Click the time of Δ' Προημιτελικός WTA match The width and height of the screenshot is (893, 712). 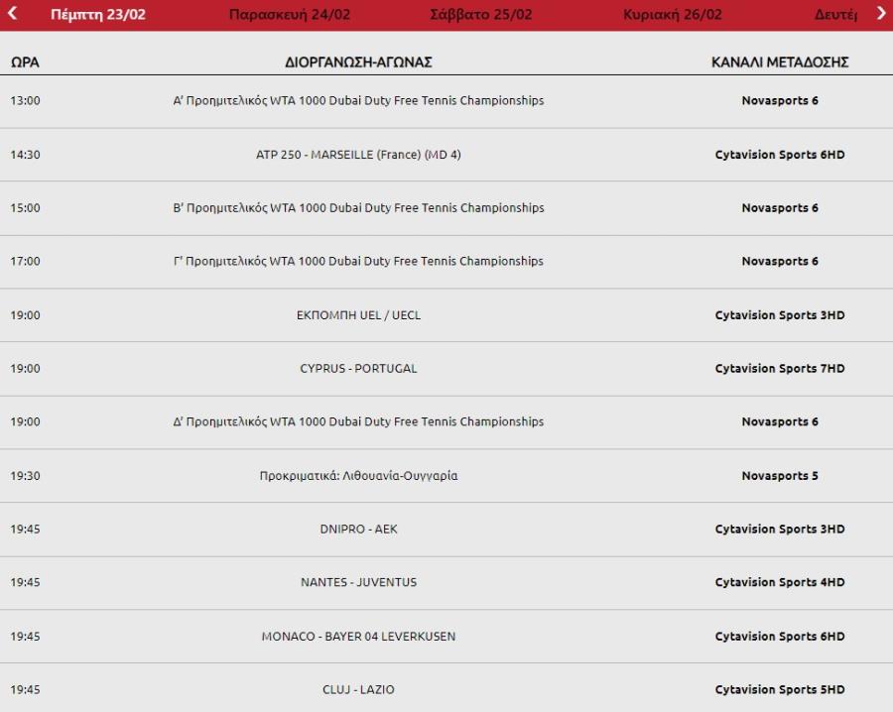tap(25, 421)
